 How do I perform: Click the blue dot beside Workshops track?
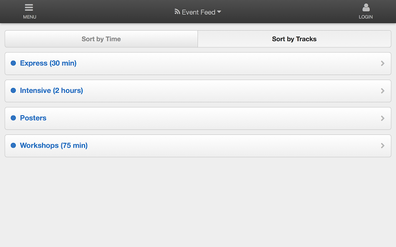(x=13, y=145)
